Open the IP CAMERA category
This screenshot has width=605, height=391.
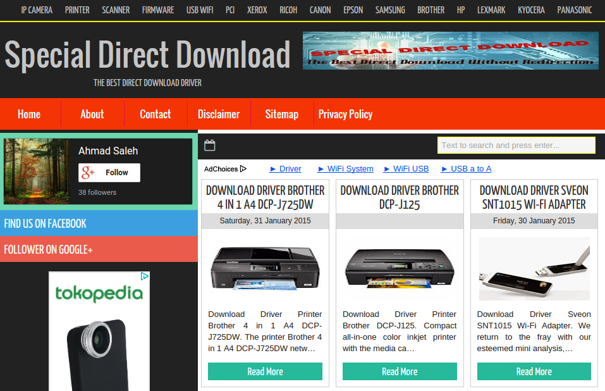click(x=37, y=10)
